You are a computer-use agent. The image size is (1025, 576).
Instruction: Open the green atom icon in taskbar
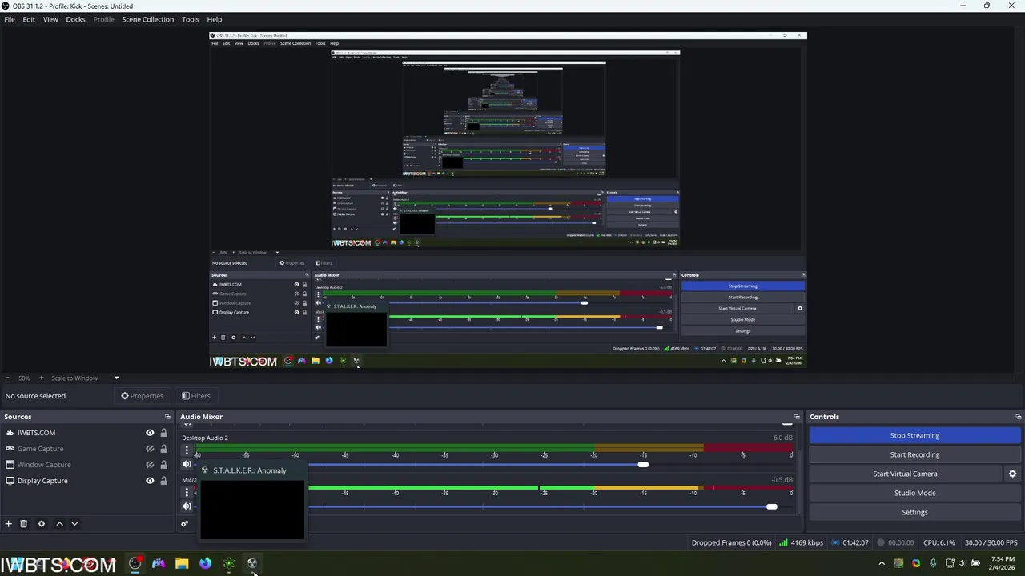tap(229, 563)
